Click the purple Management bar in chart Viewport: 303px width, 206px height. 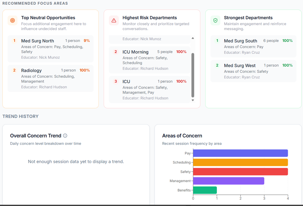click(x=229, y=181)
